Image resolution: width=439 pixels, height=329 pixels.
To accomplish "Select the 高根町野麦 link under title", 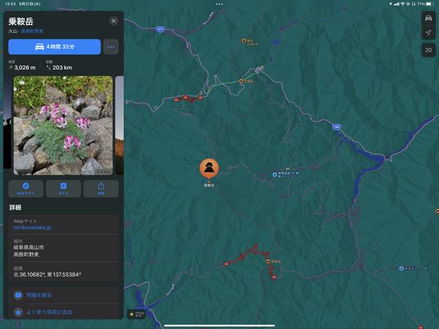I will (x=32, y=31).
